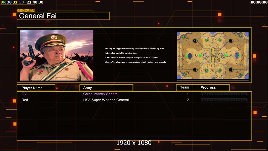Click Nationalism available from the start line
Viewport: 268px width, 151px height.
(121, 53)
